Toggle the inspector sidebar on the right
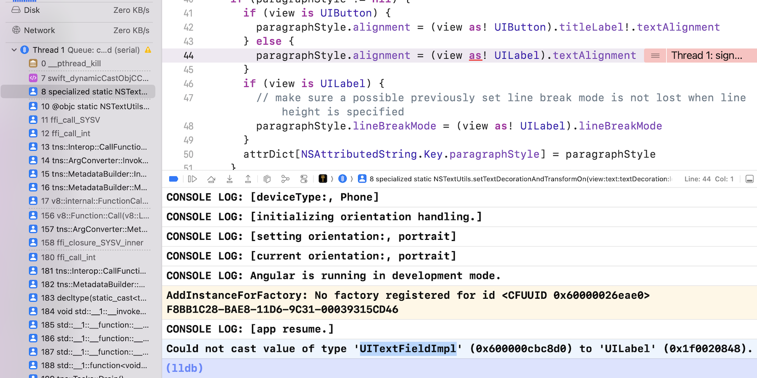The image size is (757, 378). click(749, 179)
